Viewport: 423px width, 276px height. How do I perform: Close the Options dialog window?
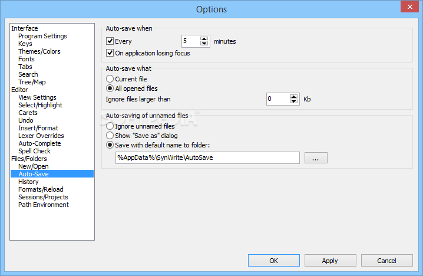(409, 6)
